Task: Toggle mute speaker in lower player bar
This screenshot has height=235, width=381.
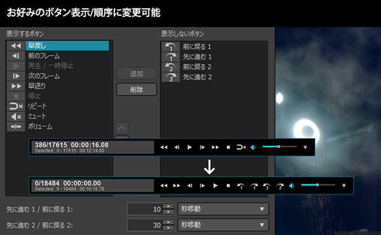Action: click(x=291, y=186)
